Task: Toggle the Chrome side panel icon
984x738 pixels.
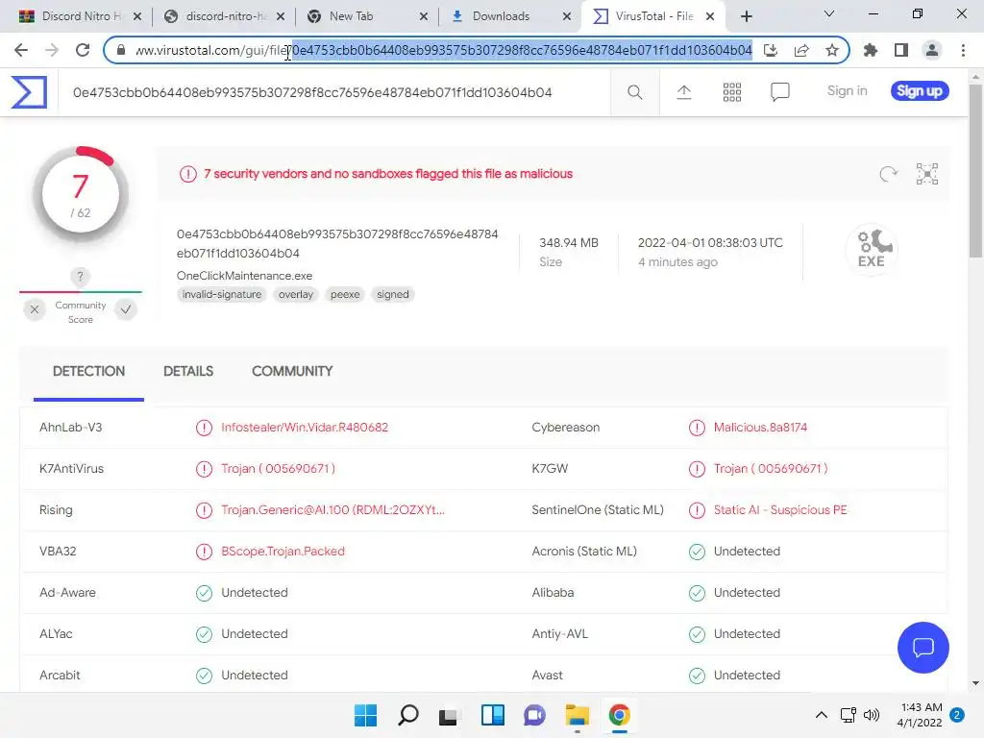Action: [901, 50]
